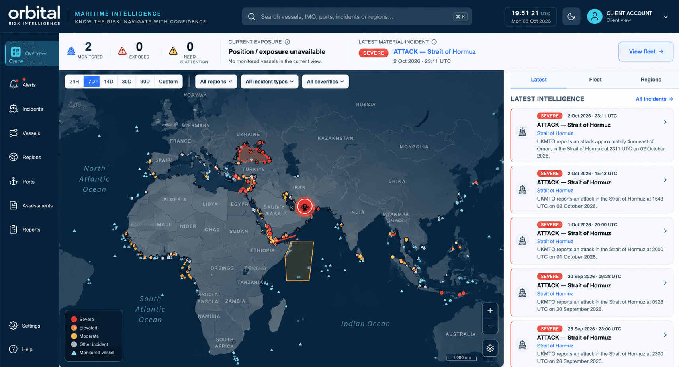Expand the 30 Sep 09:28 incident chevron
679x367 pixels.
(x=665, y=283)
